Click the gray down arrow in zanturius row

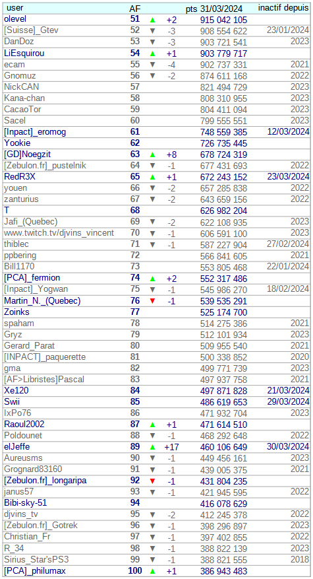[x=153, y=200]
